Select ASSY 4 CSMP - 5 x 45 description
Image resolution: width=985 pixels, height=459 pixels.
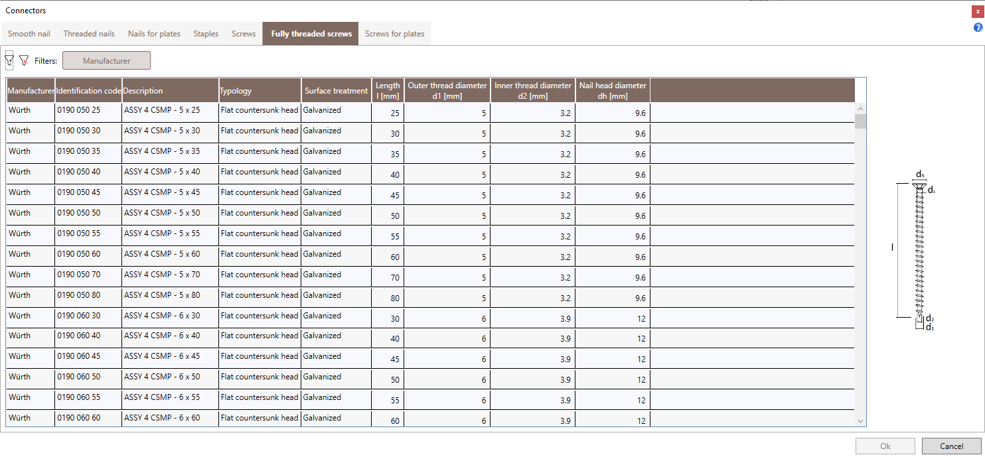click(162, 192)
